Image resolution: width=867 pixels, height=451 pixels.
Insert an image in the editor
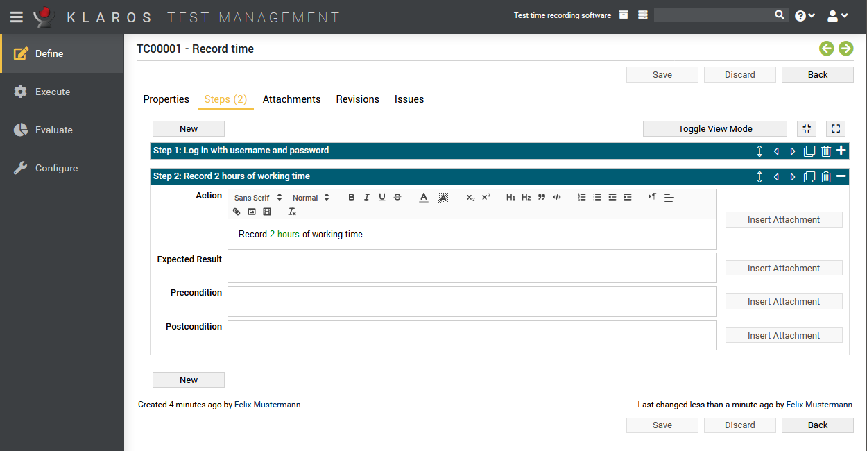pos(252,212)
